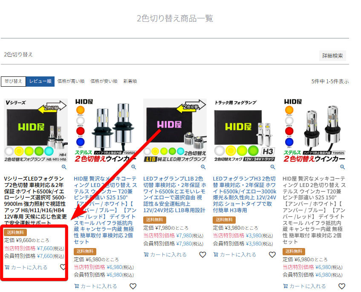Sort by 価格が高い順
This screenshot has height=292, width=361.
[71, 81]
